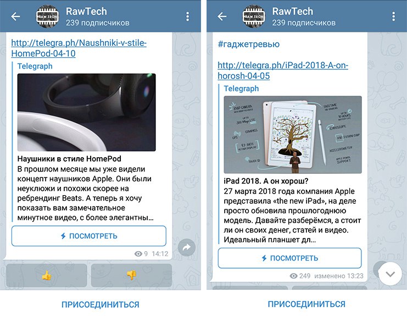This screenshot has height=316, width=407.
Task: Open iPad 2018 preview image
Action: (293, 135)
